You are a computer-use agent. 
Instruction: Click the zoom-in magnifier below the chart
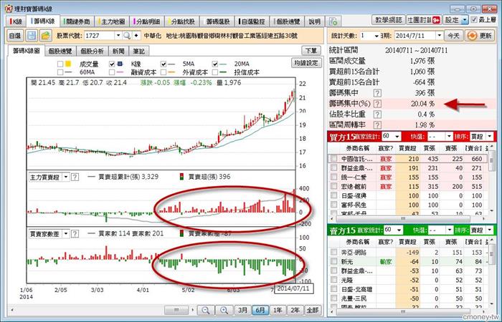pos(224,310)
